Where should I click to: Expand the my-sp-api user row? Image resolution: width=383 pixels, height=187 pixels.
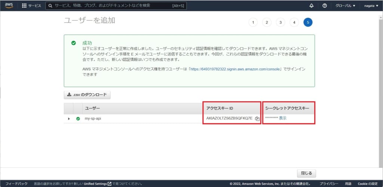(x=69, y=119)
